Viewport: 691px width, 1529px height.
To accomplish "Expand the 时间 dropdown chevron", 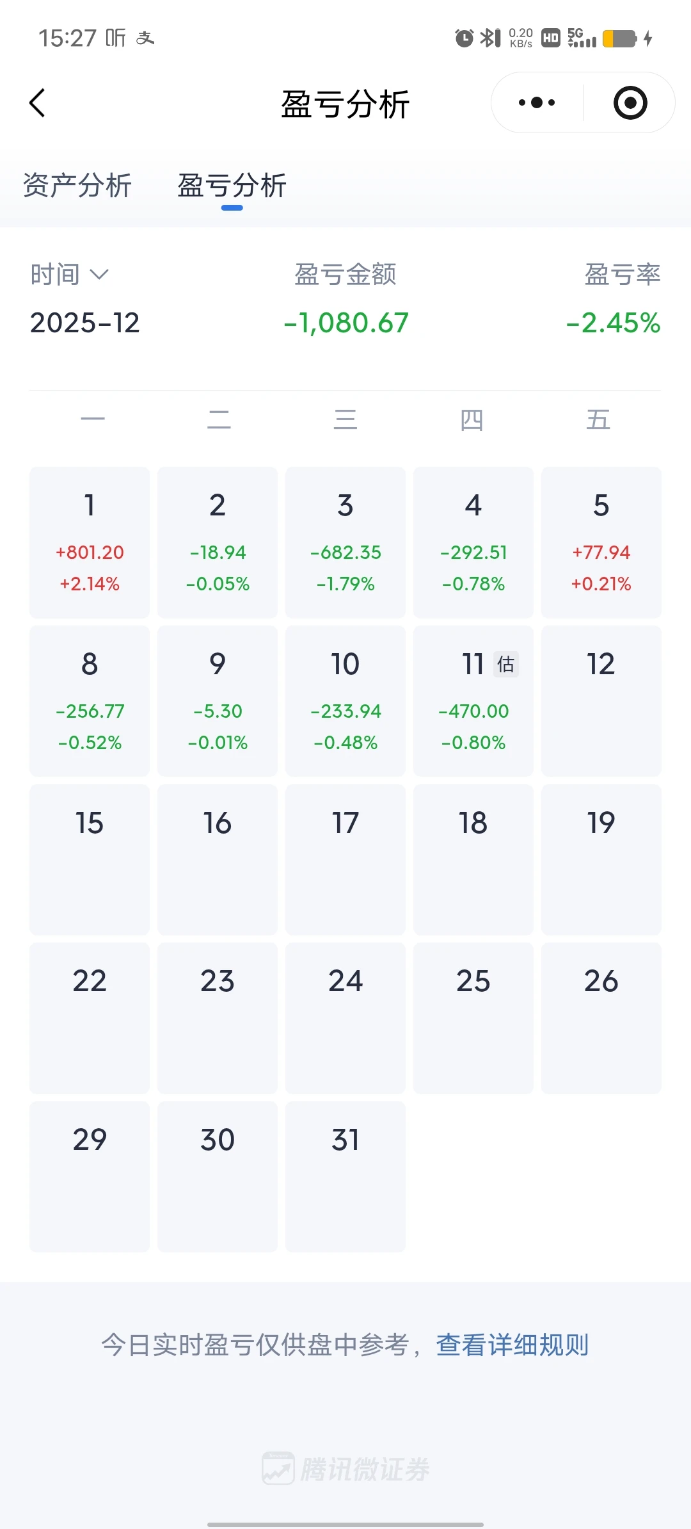I will tap(99, 275).
